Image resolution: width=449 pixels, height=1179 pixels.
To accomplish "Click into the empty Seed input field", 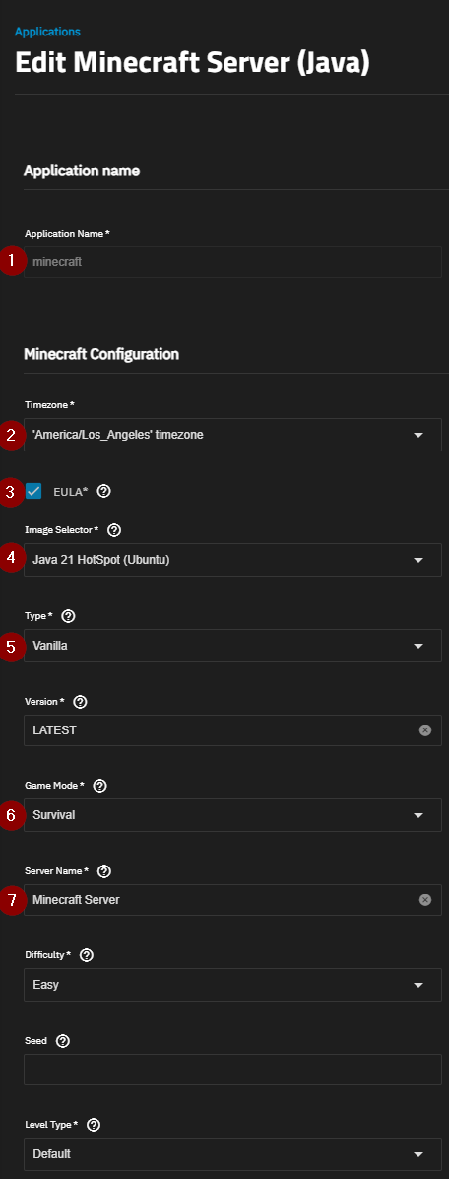I will [x=232, y=1070].
